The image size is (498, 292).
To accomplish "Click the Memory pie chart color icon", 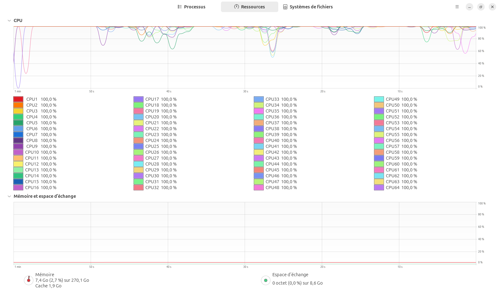I will [x=29, y=280].
